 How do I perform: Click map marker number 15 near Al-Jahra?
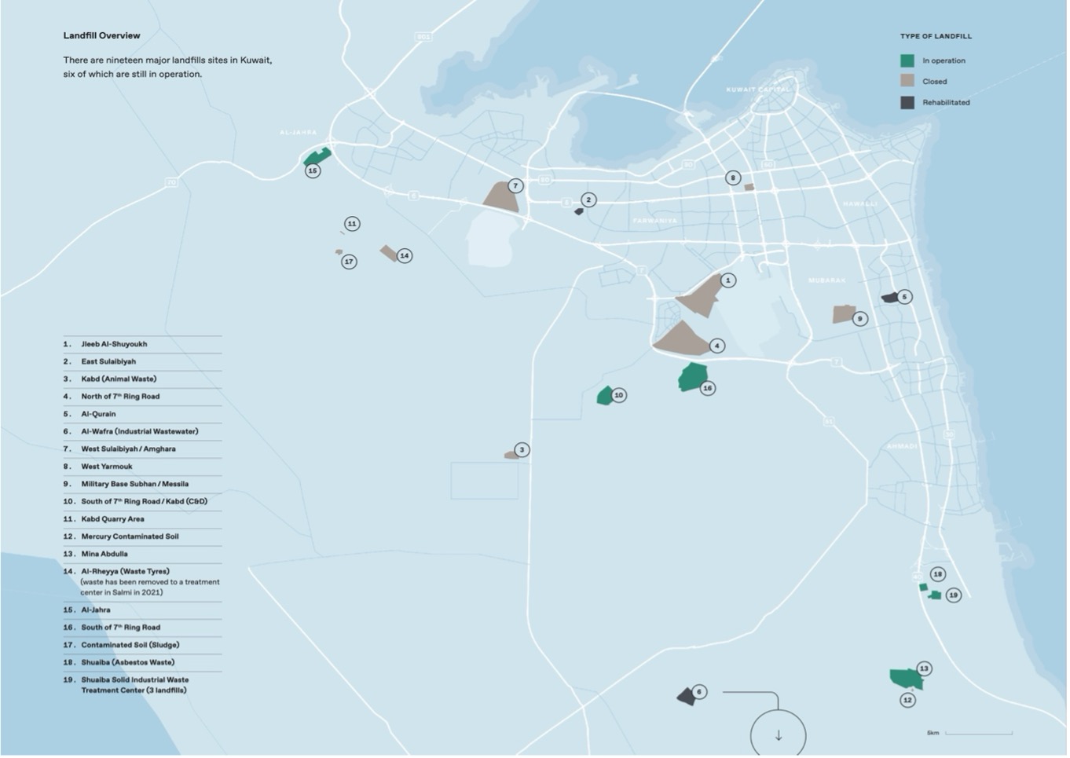click(x=313, y=170)
